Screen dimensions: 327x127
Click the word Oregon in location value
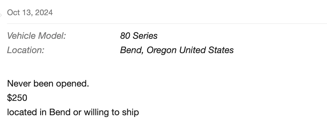click(x=162, y=50)
